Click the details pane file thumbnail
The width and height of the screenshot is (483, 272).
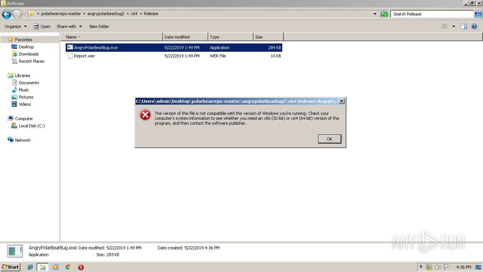[x=15, y=251]
